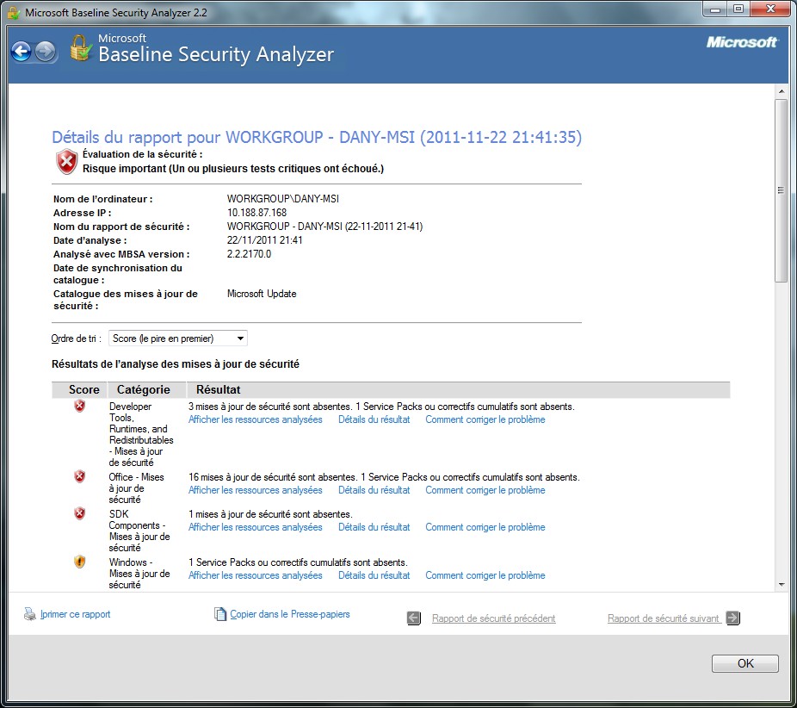Go back with the blue back arrow
This screenshot has width=797, height=708.
click(22, 52)
